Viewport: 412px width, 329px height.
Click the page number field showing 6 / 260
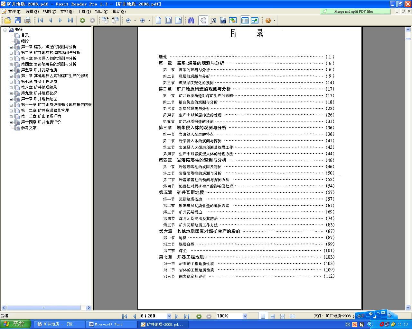pyautogui.click(x=153, y=316)
